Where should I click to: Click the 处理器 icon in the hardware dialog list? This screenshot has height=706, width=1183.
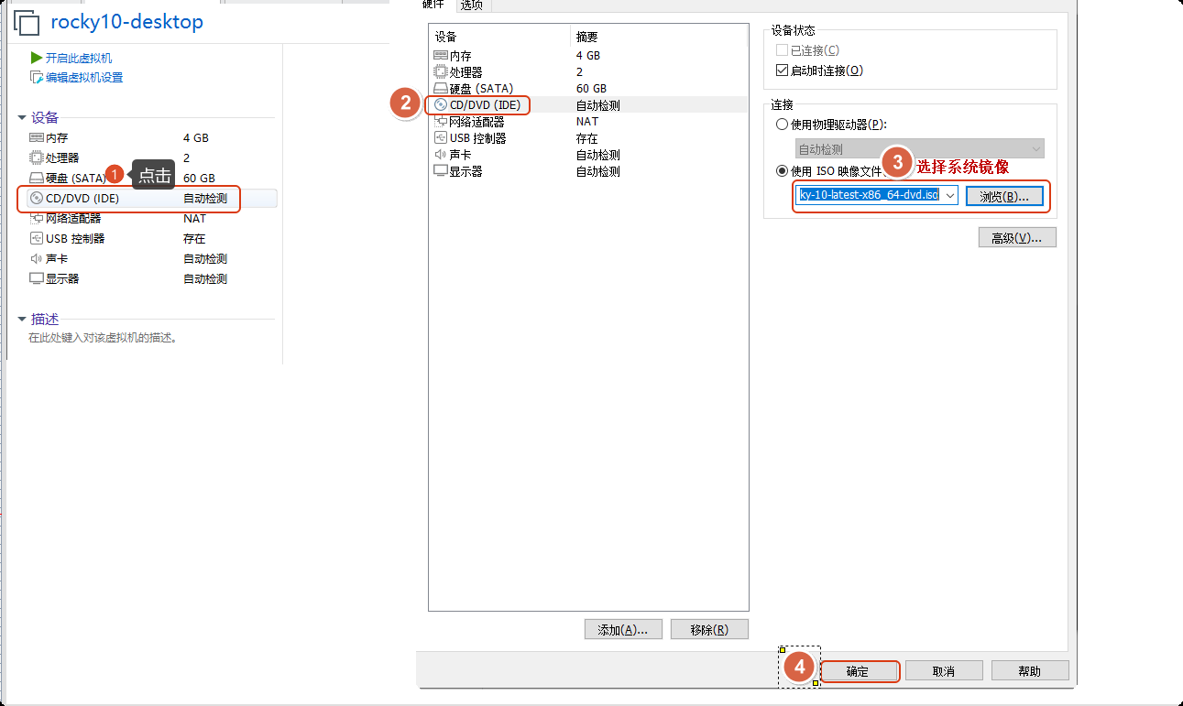pos(441,72)
